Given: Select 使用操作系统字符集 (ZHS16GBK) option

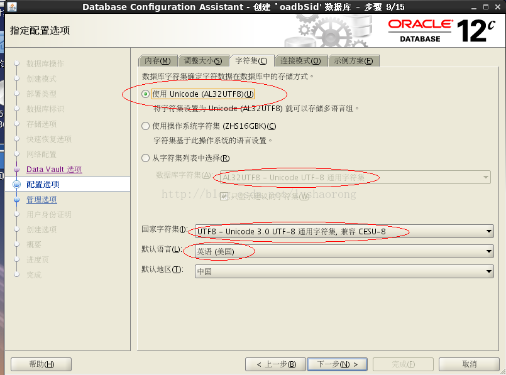Looking at the screenshot, I should click(x=146, y=126).
